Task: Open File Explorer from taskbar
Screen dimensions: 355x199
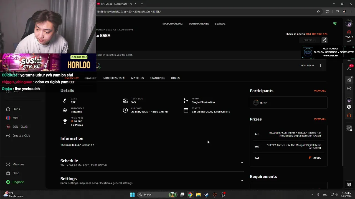Action: click(198, 195)
